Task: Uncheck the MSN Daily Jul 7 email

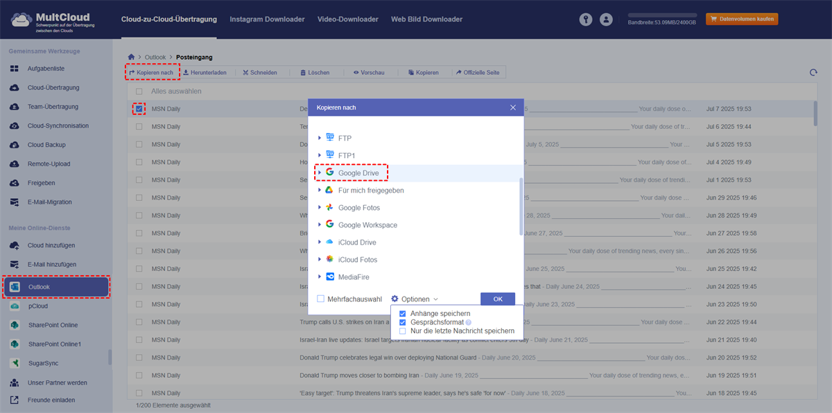Action: coord(139,109)
